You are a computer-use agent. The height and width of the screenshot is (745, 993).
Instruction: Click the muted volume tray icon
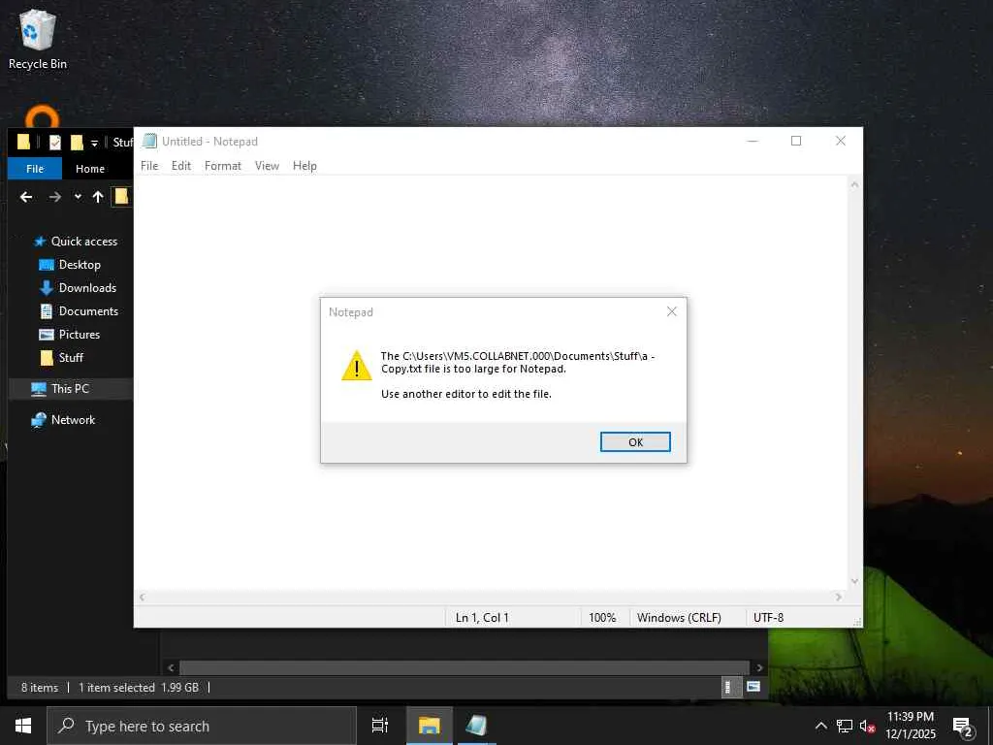pyautogui.click(x=867, y=727)
